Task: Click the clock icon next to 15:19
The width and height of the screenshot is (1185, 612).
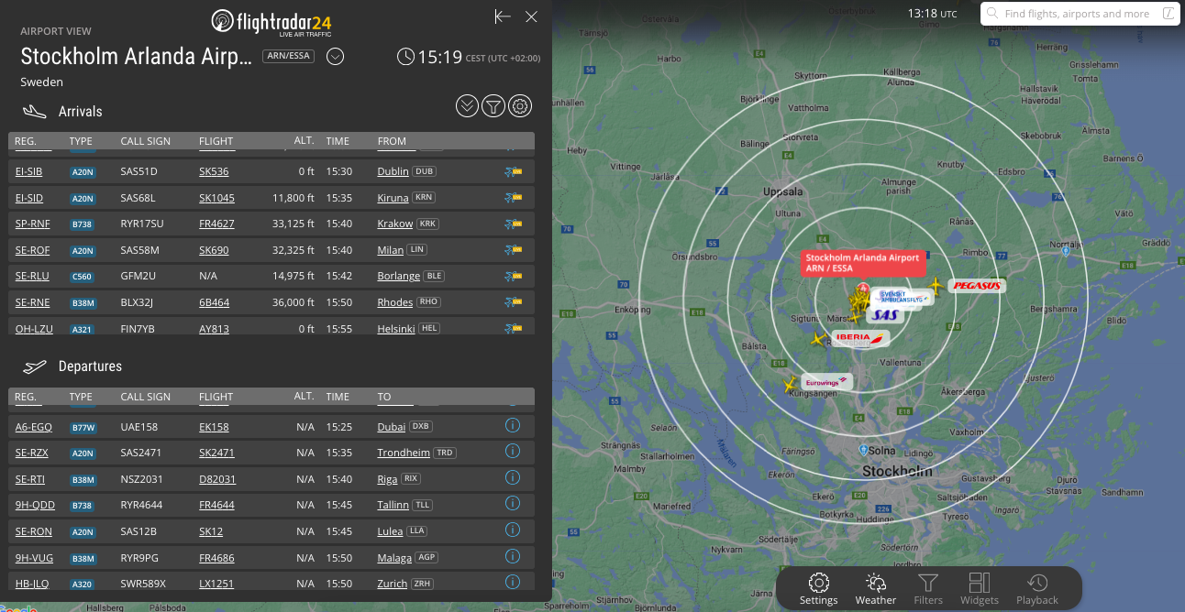Action: (405, 57)
